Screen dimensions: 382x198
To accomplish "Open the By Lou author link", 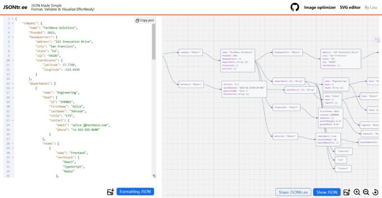I will click(x=371, y=7).
